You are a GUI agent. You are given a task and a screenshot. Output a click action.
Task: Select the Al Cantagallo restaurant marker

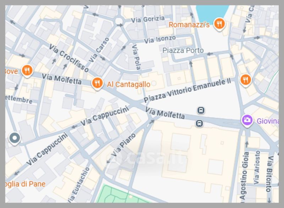pos(97,83)
